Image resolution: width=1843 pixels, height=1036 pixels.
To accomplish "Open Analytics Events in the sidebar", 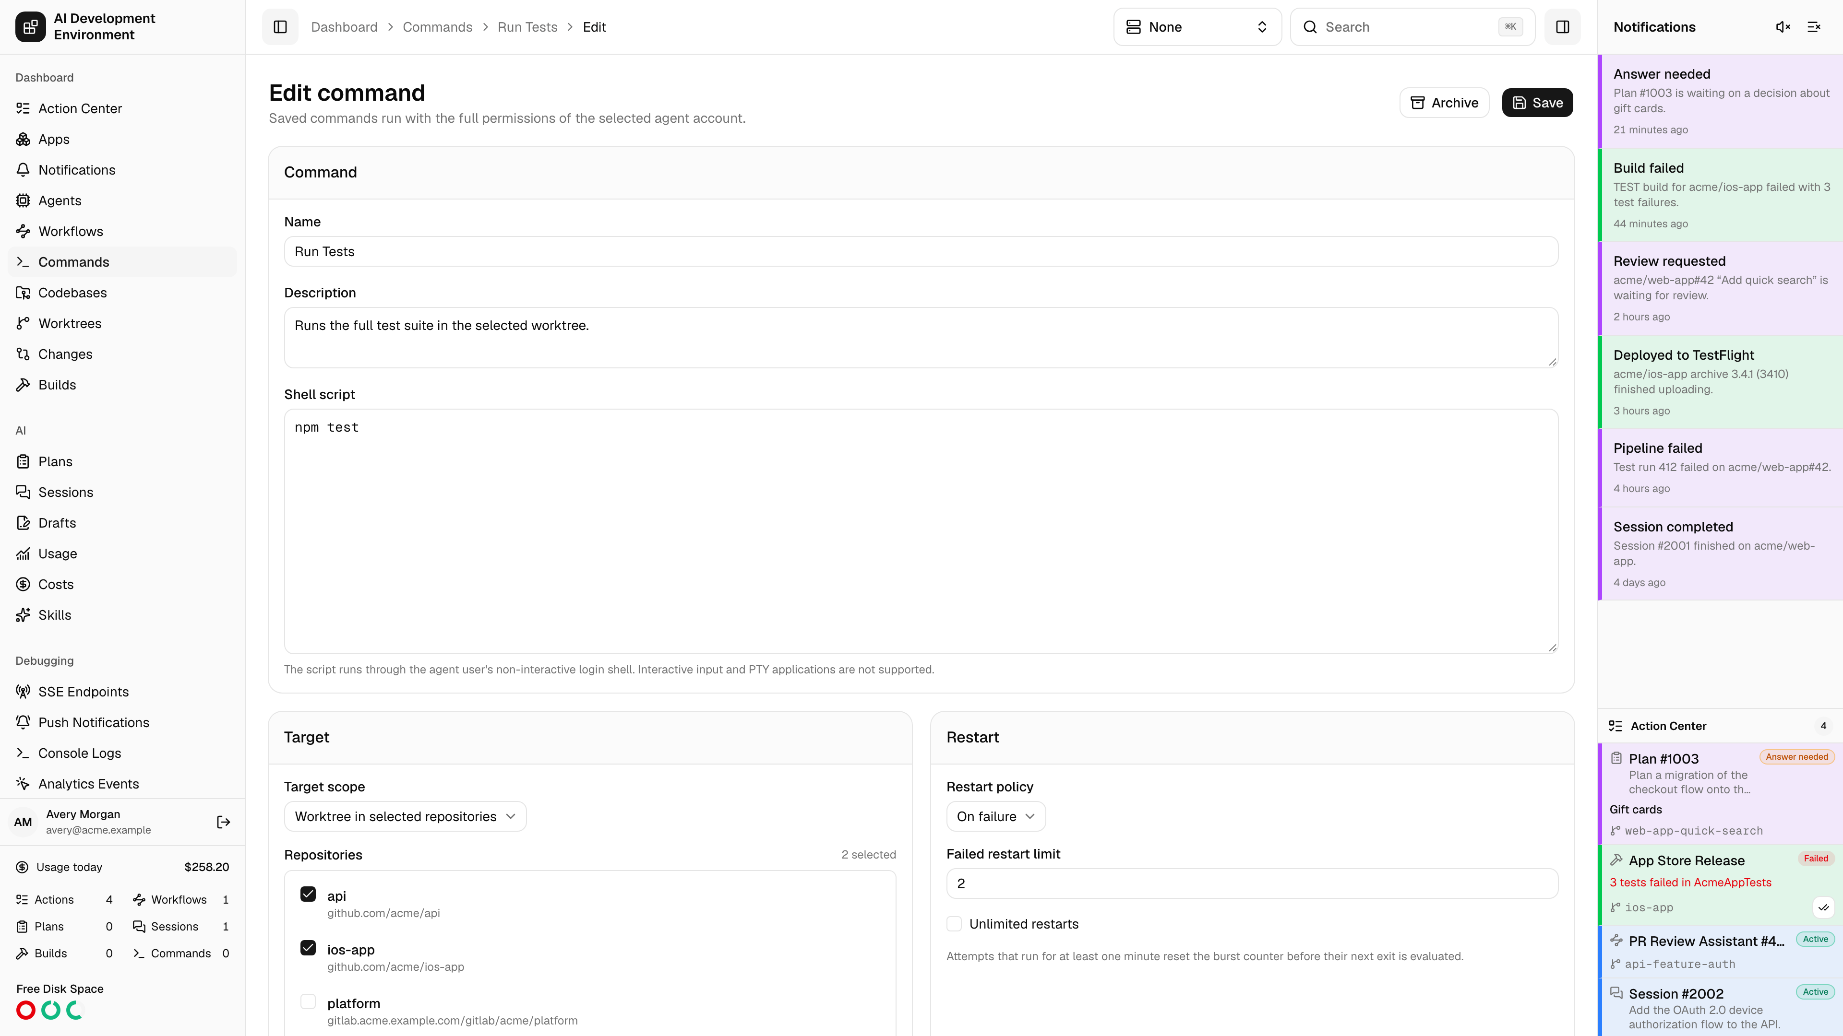I will 122,784.
